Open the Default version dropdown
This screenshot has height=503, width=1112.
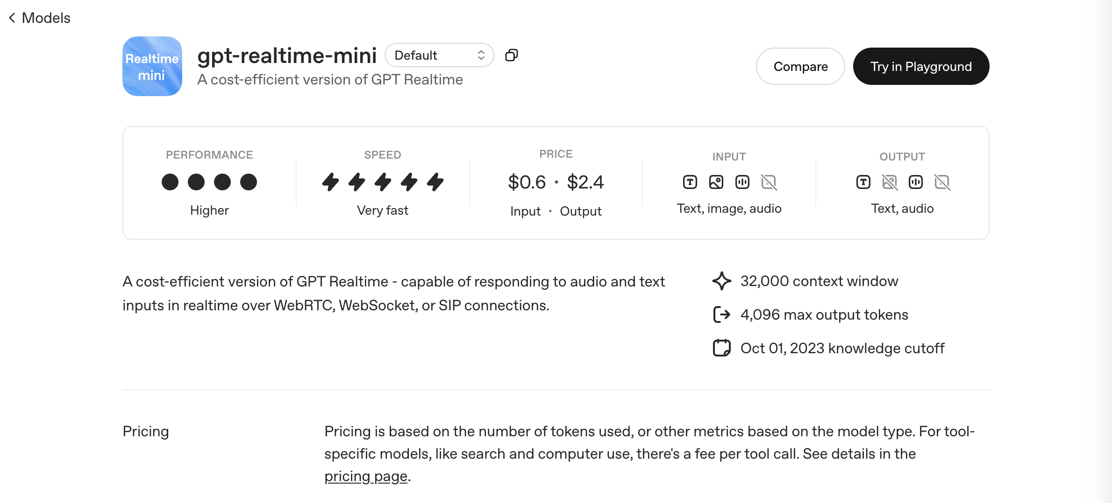pyautogui.click(x=439, y=55)
